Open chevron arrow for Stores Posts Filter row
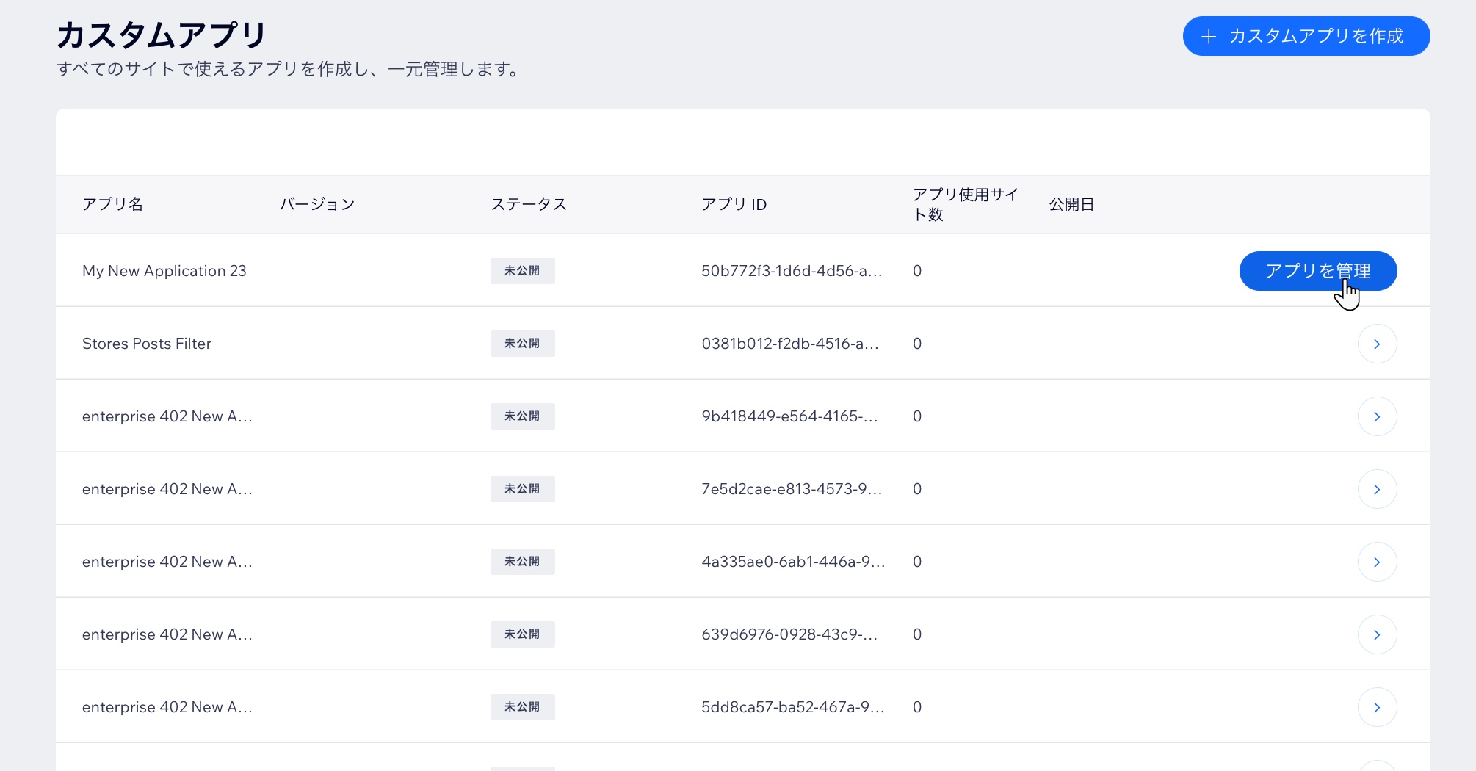 [1377, 344]
